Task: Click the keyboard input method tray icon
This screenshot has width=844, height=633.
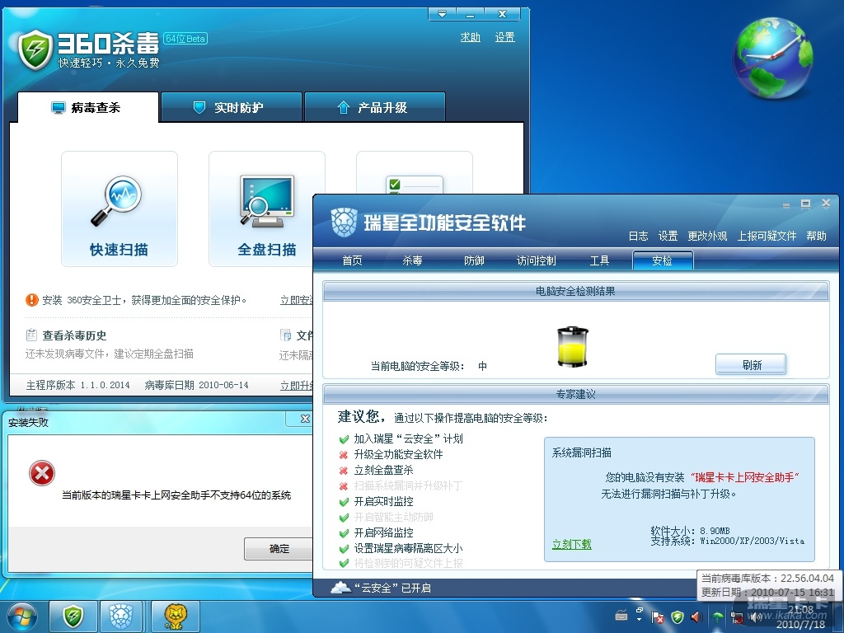Action: pos(621,616)
